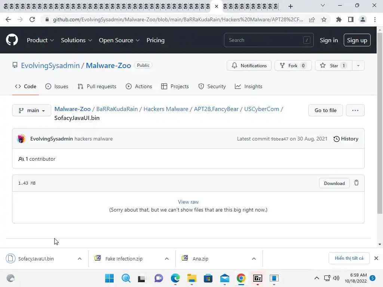Close the active browser tab
Screen dimensions: 383x287
(217, 6)
